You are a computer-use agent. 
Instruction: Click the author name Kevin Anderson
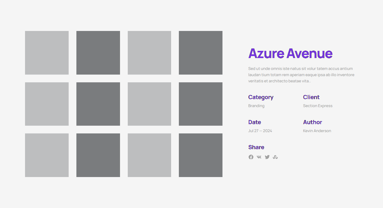tap(317, 131)
